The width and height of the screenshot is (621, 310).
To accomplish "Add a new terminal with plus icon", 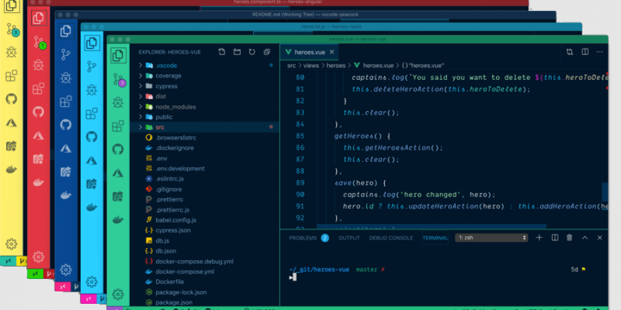I will click(x=539, y=238).
